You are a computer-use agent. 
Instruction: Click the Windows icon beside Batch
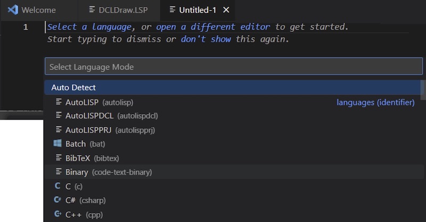pyautogui.click(x=58, y=143)
